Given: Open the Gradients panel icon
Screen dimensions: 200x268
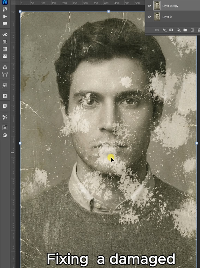Looking at the screenshot, I should click(x=5, y=49).
